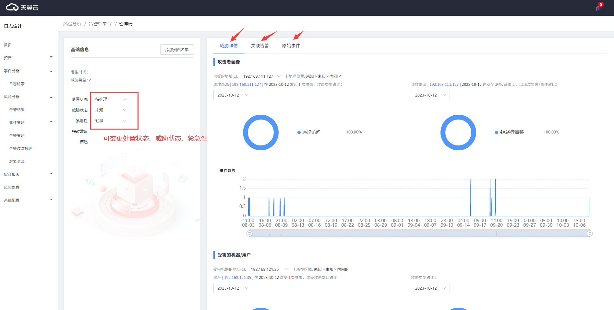Click the 4A绕行告警 legend dot

pos(496,132)
